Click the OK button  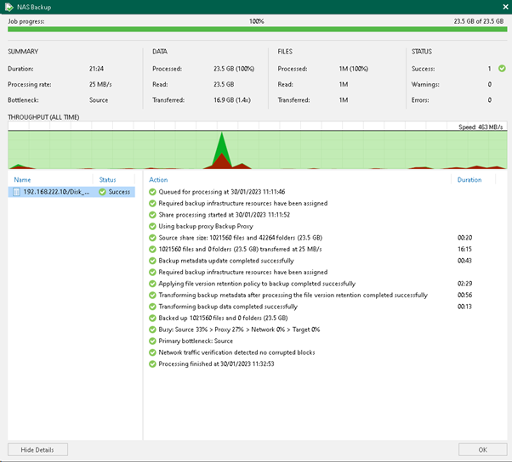point(482,449)
